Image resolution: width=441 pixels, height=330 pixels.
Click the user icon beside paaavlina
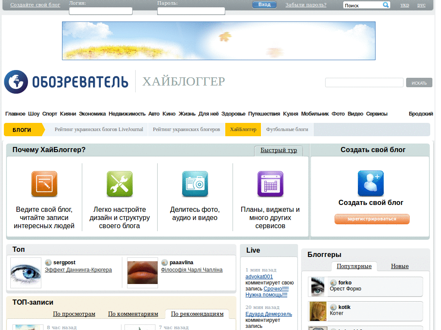165,263
